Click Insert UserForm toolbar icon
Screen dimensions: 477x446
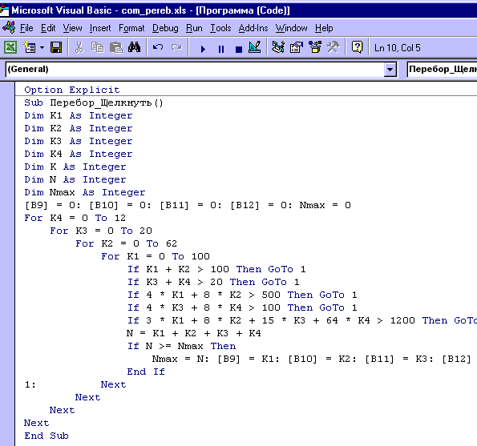(29, 47)
